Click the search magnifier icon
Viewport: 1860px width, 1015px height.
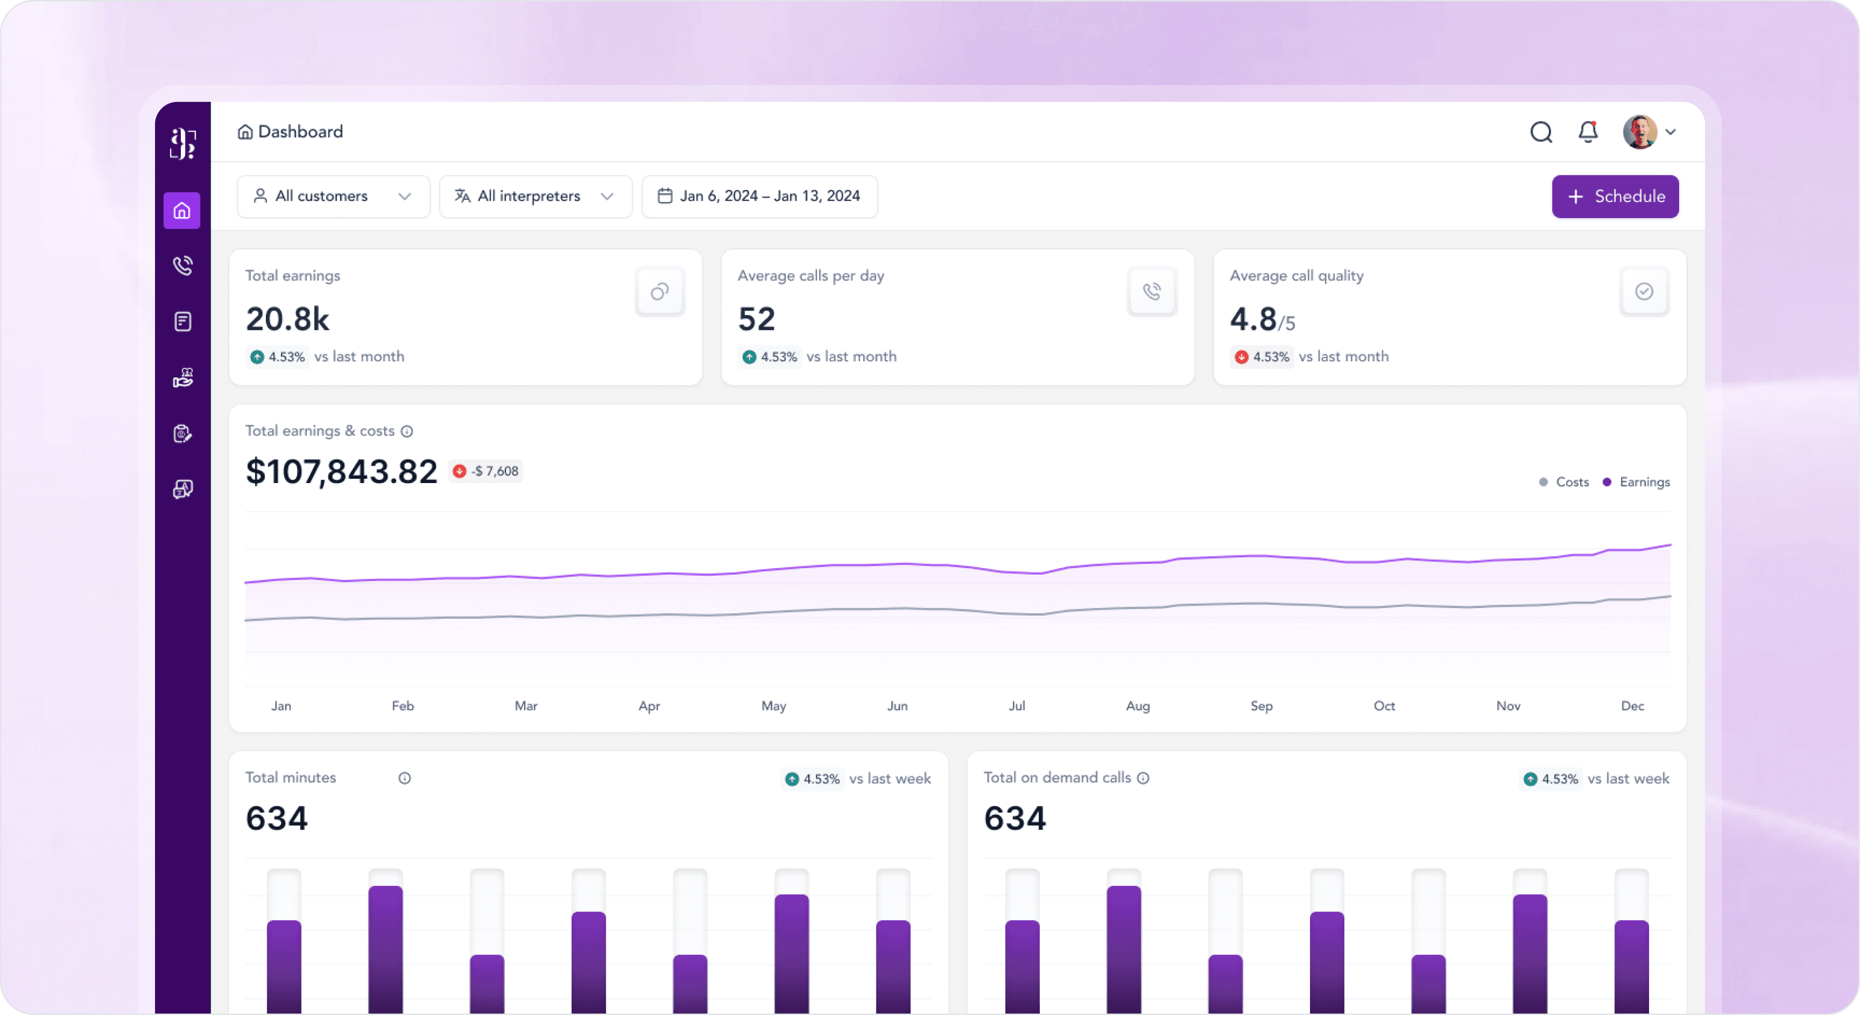click(1541, 132)
